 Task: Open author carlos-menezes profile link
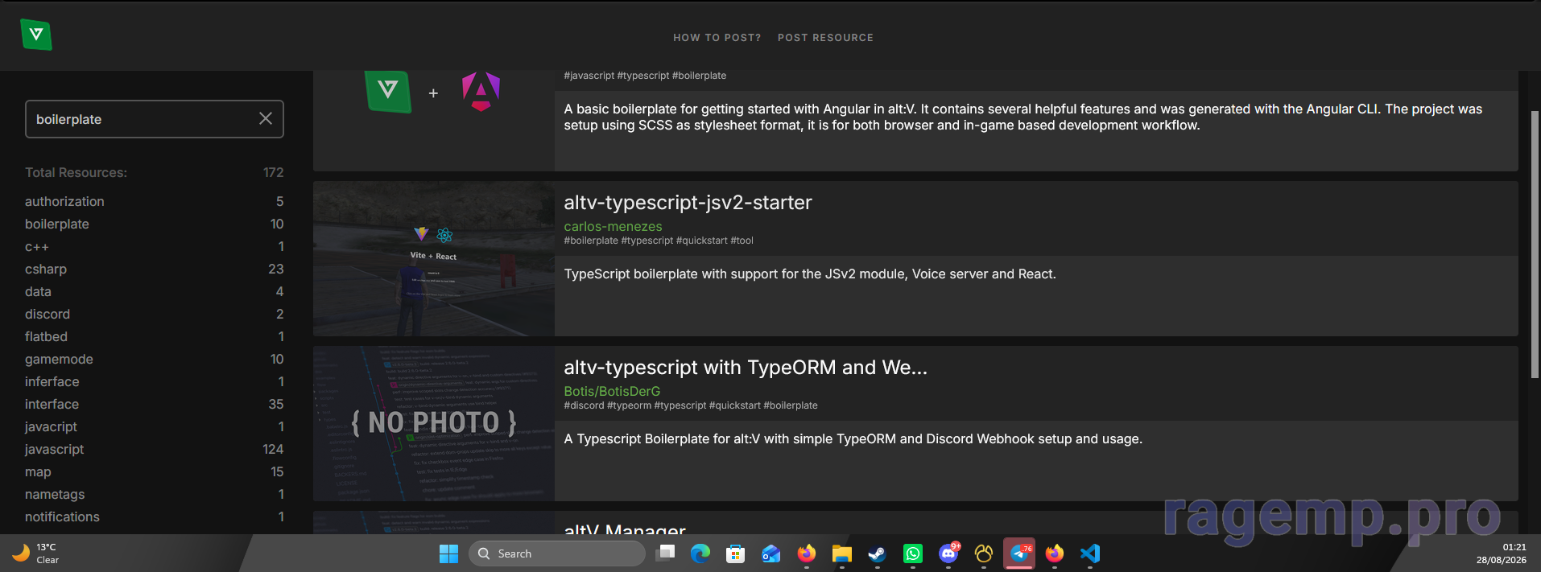pos(613,226)
